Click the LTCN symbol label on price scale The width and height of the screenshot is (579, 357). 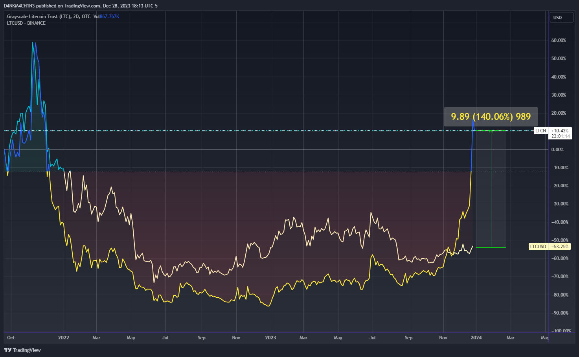coord(540,131)
